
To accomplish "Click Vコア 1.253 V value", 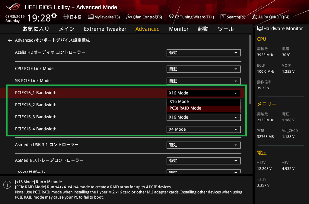I will [x=288, y=72].
